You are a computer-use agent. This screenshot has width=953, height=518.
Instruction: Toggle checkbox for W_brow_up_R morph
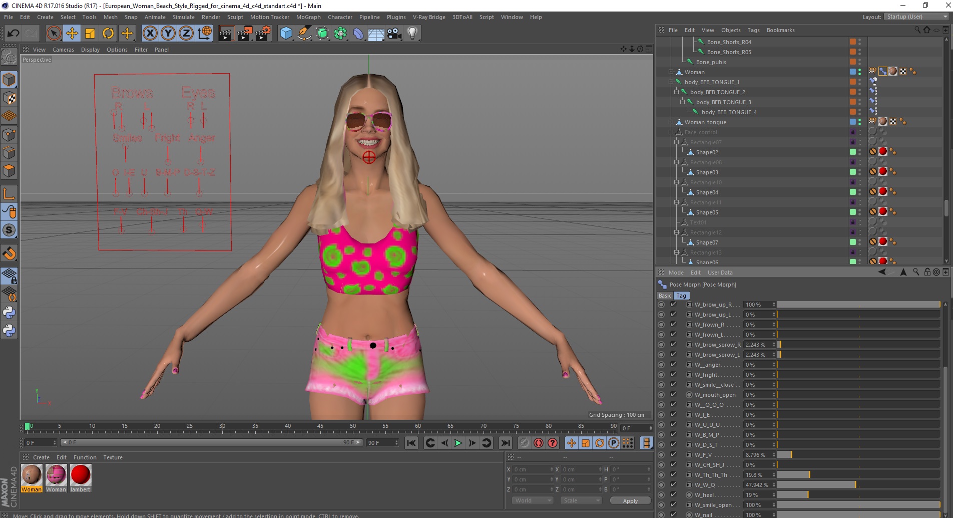pyautogui.click(x=673, y=304)
